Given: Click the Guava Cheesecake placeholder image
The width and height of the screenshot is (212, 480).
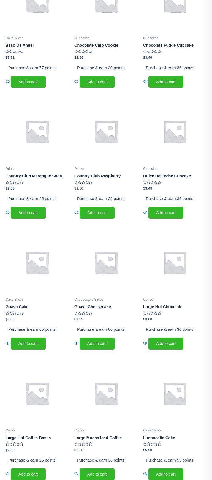Looking at the screenshot, I should [x=106, y=263].
